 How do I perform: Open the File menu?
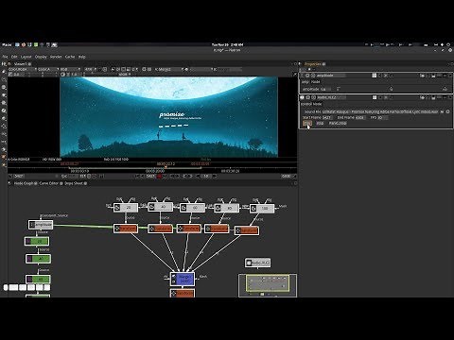pos(5,57)
